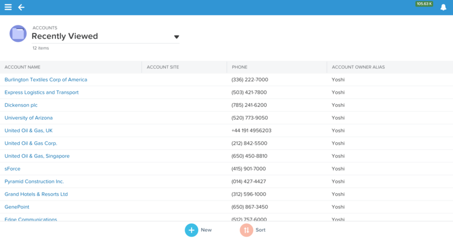Click Yoshi alias in GenePoint row
Screen dimensions: 453x239
click(x=338, y=207)
